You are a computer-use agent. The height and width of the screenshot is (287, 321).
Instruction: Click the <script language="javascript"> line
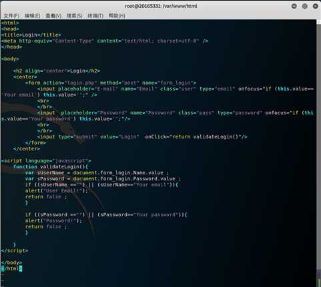(46, 160)
